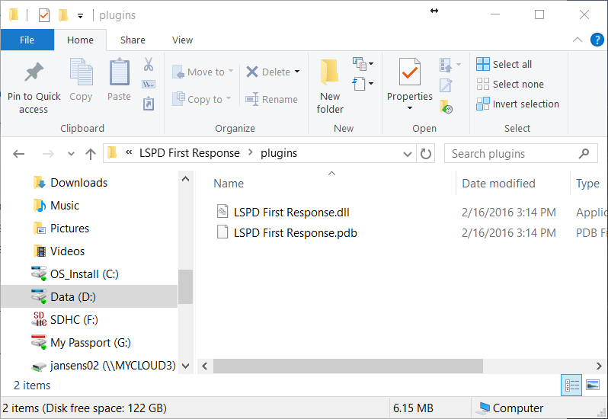
Task: Open the File menu
Action: [27, 40]
